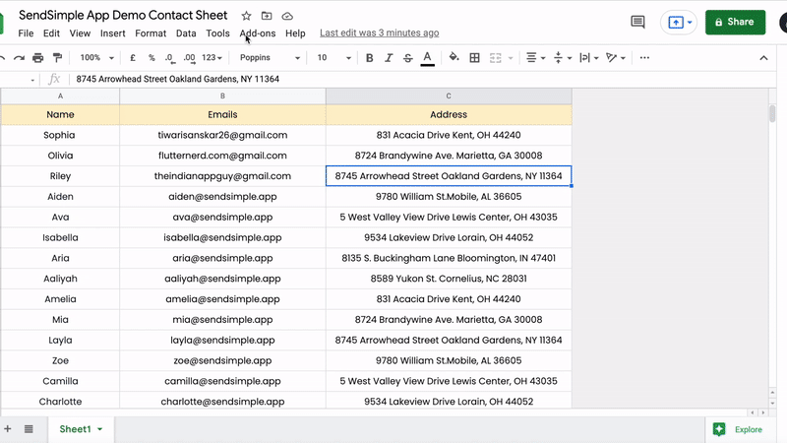Open horizontal align dropdown
The width and height of the screenshot is (787, 443).
535,58
